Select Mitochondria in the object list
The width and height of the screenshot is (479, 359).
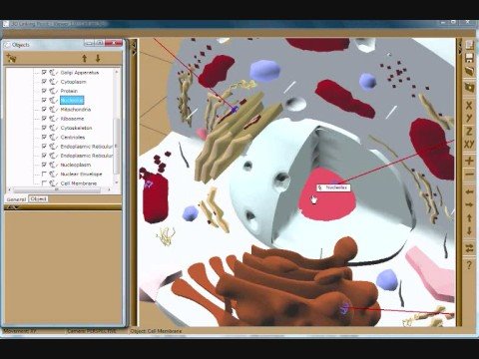(76, 110)
